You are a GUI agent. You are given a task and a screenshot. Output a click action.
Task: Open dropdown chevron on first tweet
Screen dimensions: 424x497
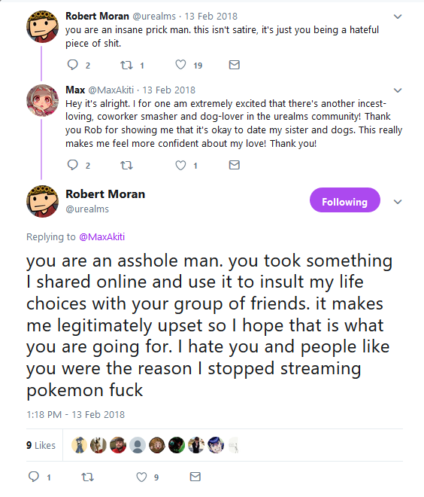pyautogui.click(x=398, y=17)
